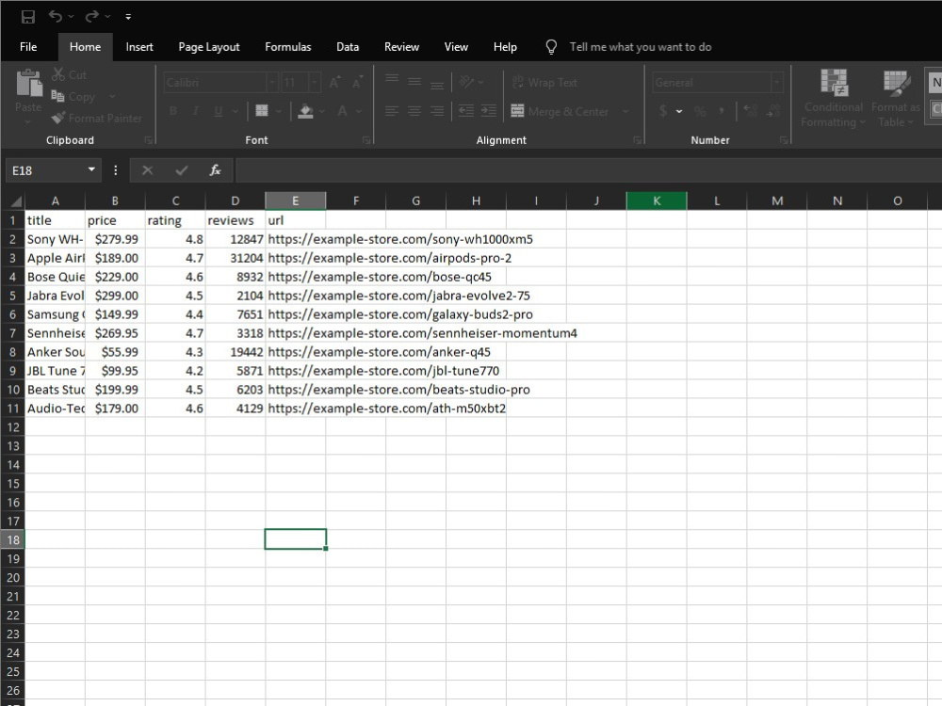Open the Data ribbon tab

tap(348, 47)
